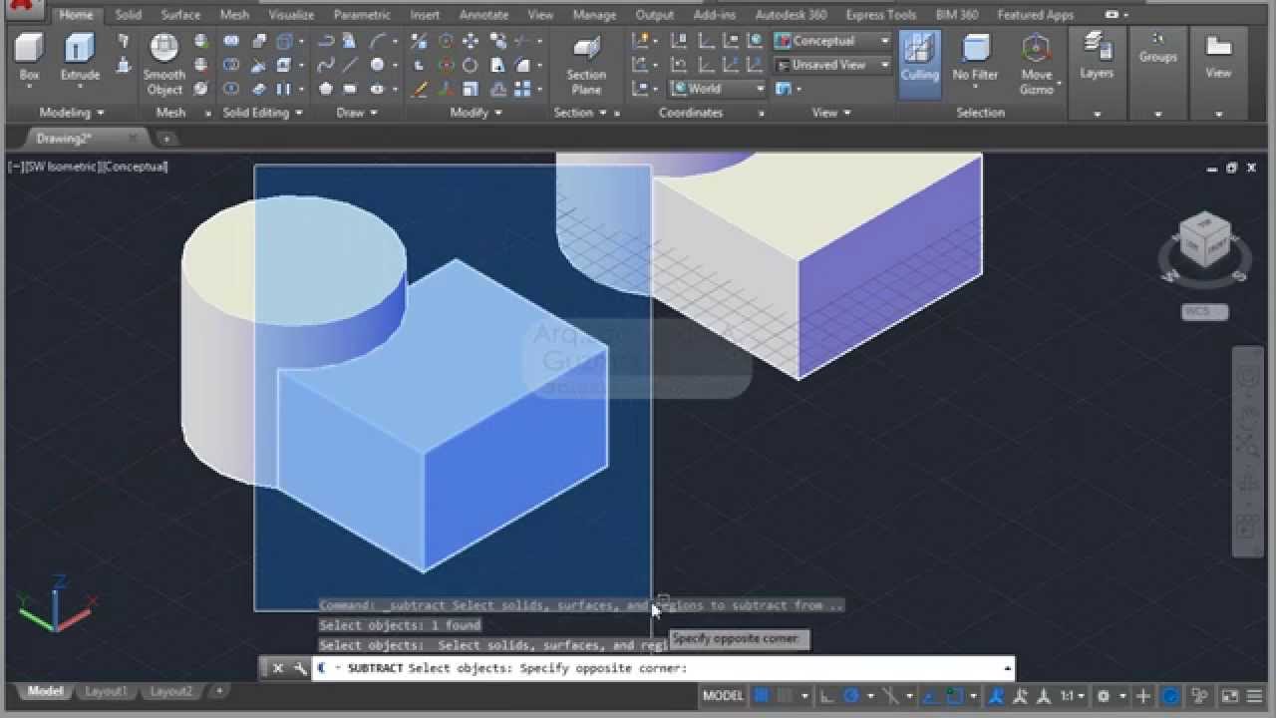Toggle ortho mode in status bar
This screenshot has height=718, width=1276.
[x=827, y=695]
